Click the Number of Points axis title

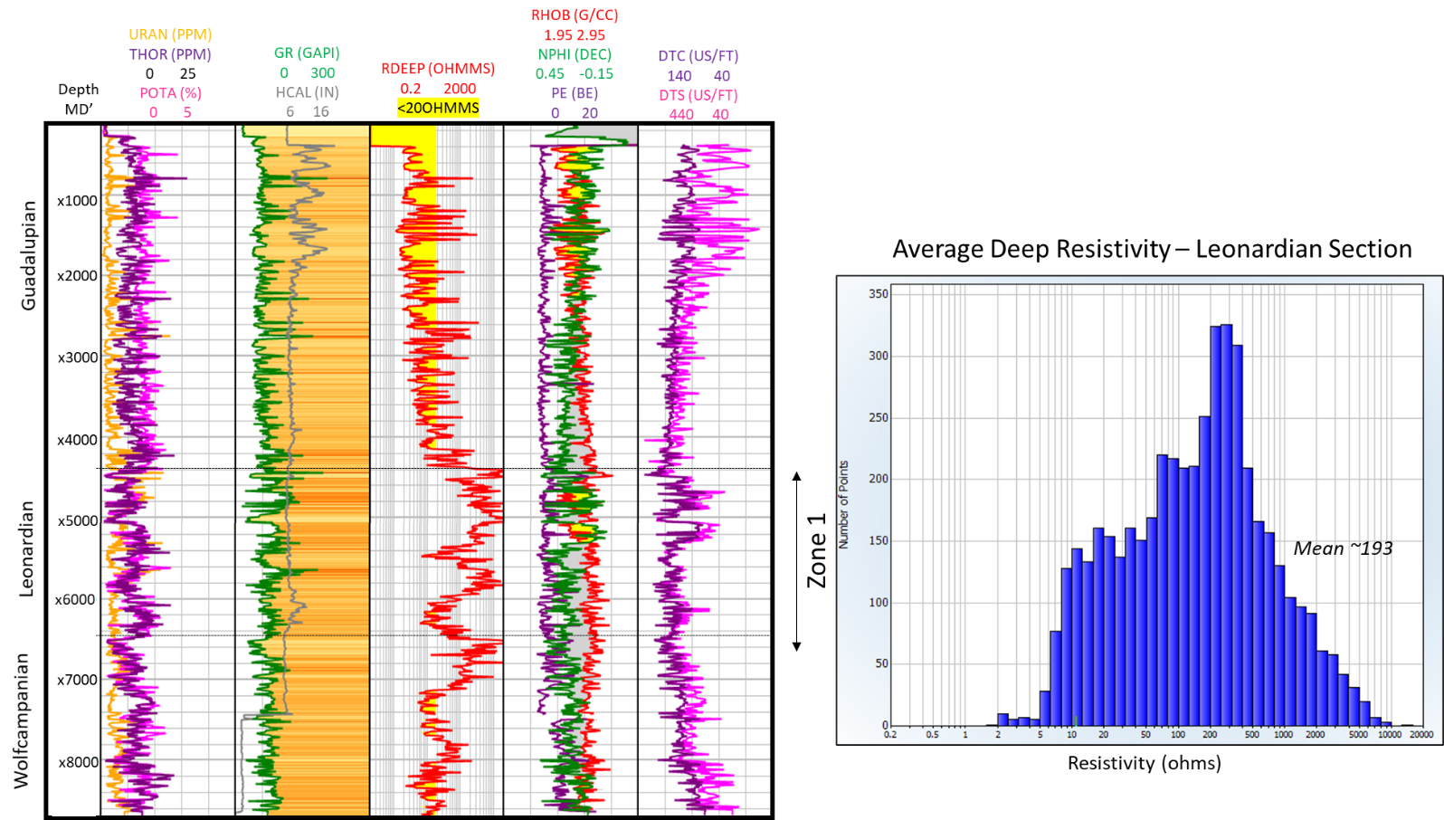(x=843, y=505)
